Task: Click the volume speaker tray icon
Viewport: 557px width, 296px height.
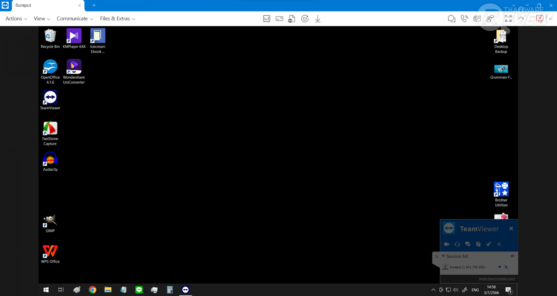Action: pyautogui.click(x=456, y=290)
